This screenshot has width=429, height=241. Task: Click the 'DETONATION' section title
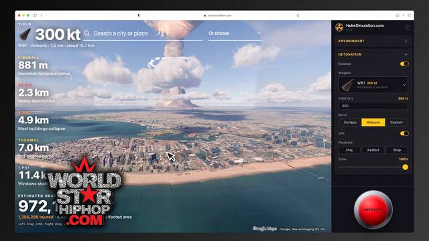point(350,55)
